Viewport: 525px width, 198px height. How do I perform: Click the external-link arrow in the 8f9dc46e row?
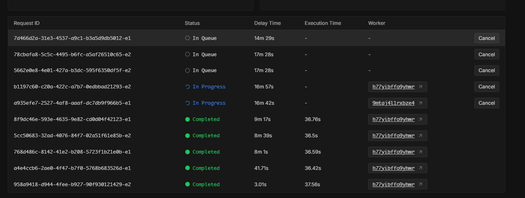(421, 119)
